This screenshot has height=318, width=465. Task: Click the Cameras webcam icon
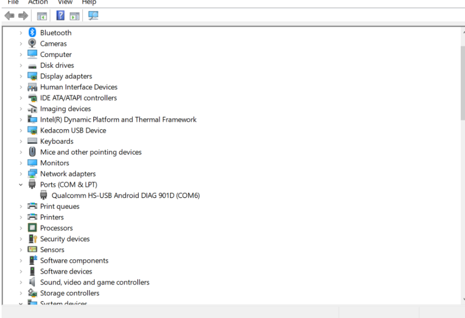point(32,43)
